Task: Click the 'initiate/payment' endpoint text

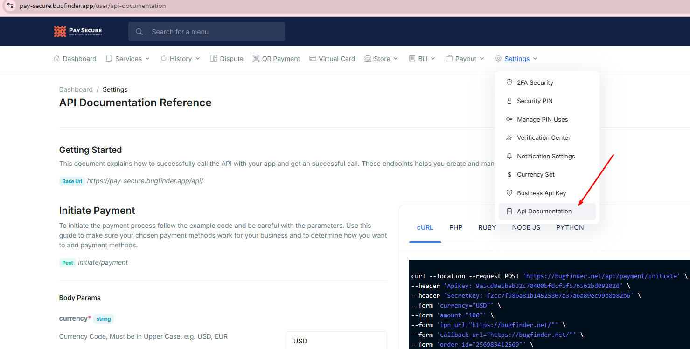Action: 103,262
